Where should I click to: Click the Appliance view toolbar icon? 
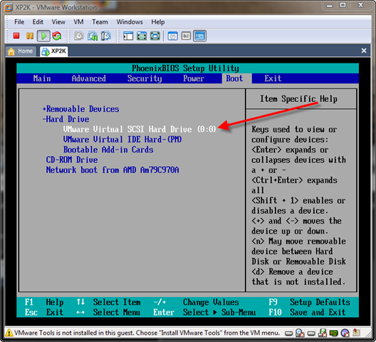(x=186, y=36)
